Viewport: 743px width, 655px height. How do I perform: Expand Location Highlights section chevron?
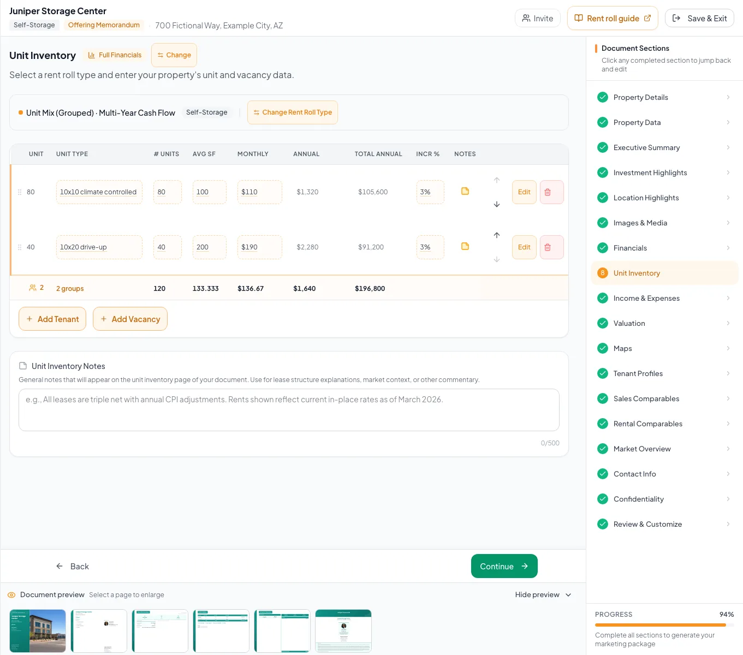pos(728,198)
